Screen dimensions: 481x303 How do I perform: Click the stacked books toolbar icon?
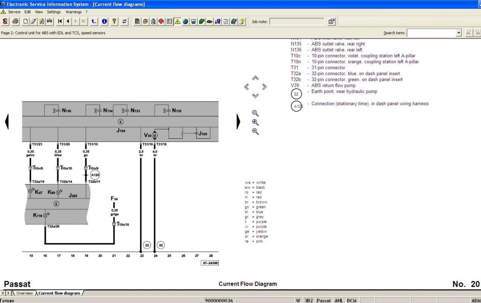click(x=234, y=21)
